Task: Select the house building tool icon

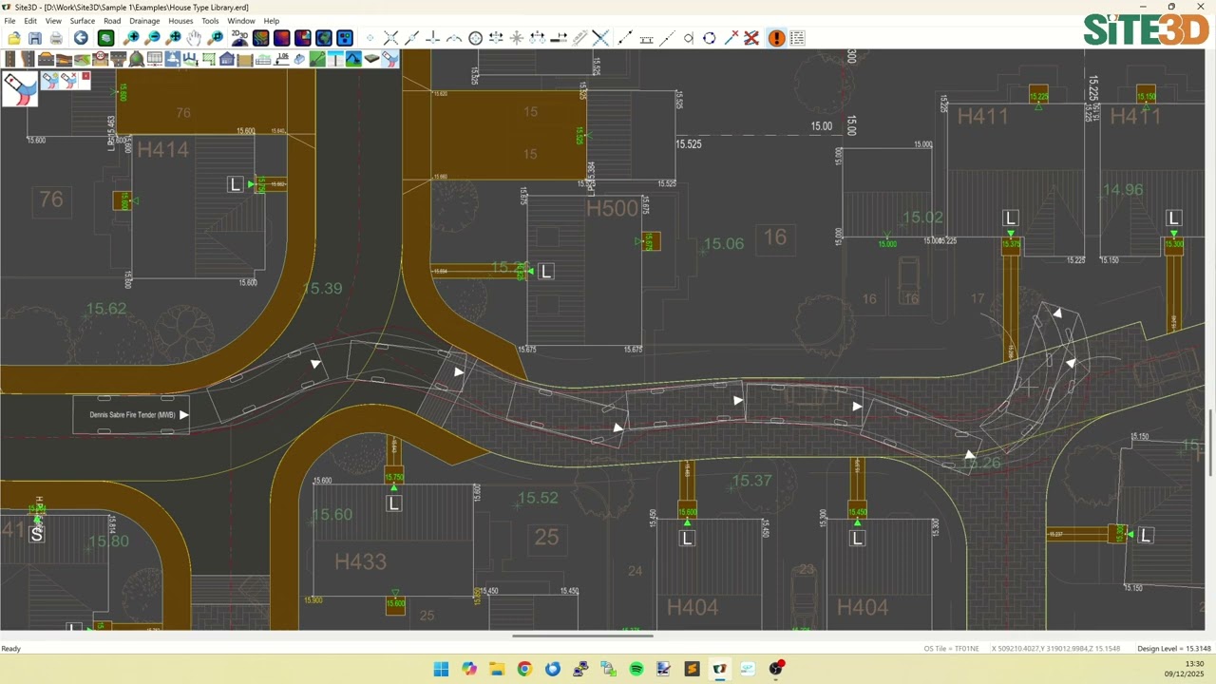Action: tap(226, 59)
